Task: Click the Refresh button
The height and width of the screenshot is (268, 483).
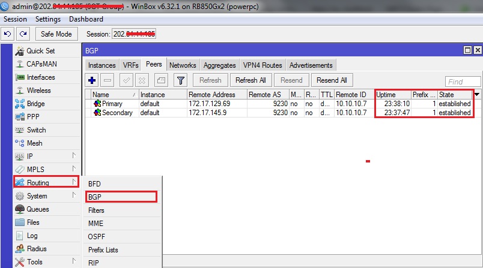Action: tap(210, 80)
